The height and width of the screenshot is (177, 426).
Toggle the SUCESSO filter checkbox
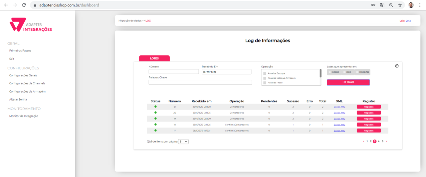tap(330, 72)
